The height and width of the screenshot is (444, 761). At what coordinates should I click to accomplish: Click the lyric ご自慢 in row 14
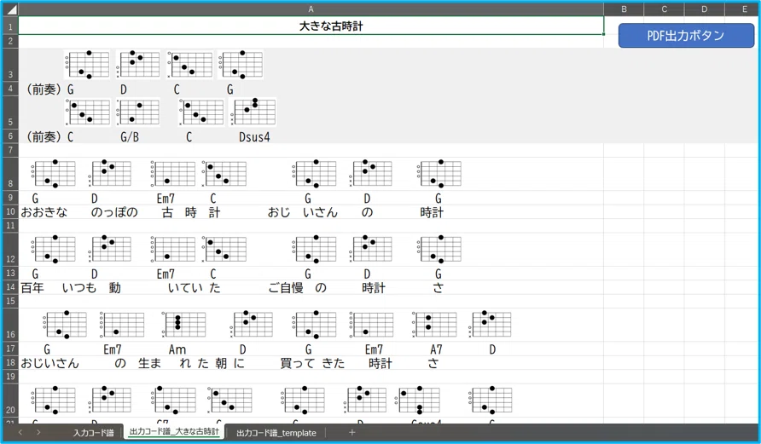[286, 288]
